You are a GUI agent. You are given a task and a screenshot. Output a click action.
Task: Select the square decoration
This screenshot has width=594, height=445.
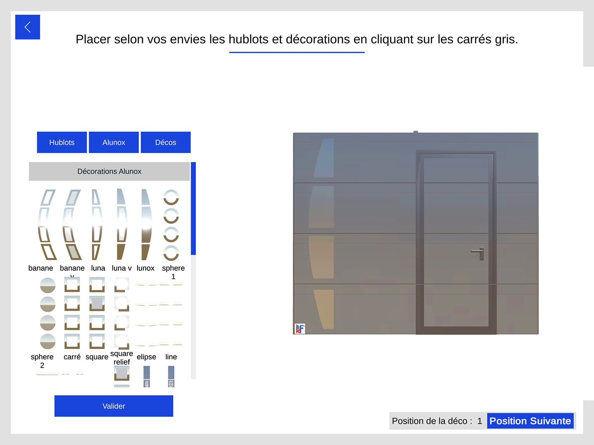pyautogui.click(x=97, y=314)
